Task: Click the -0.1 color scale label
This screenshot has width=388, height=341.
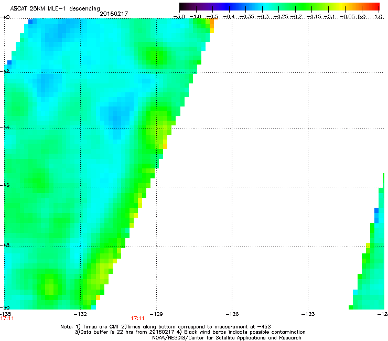Action: (329, 17)
